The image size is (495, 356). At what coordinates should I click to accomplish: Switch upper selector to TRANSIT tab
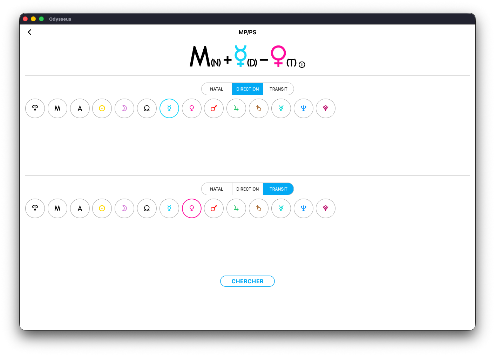pos(278,89)
